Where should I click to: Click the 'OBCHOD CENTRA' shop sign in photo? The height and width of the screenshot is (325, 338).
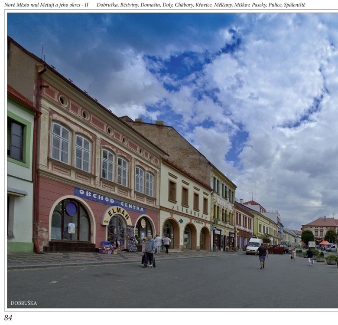click(x=110, y=200)
